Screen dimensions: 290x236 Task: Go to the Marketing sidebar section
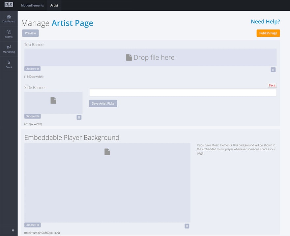[x=9, y=49]
